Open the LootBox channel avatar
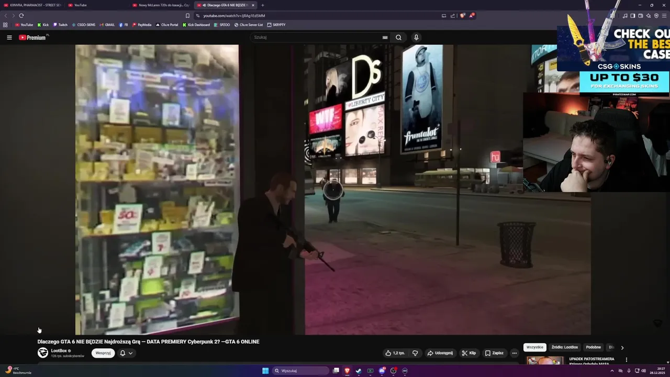The width and height of the screenshot is (670, 377). tap(43, 353)
